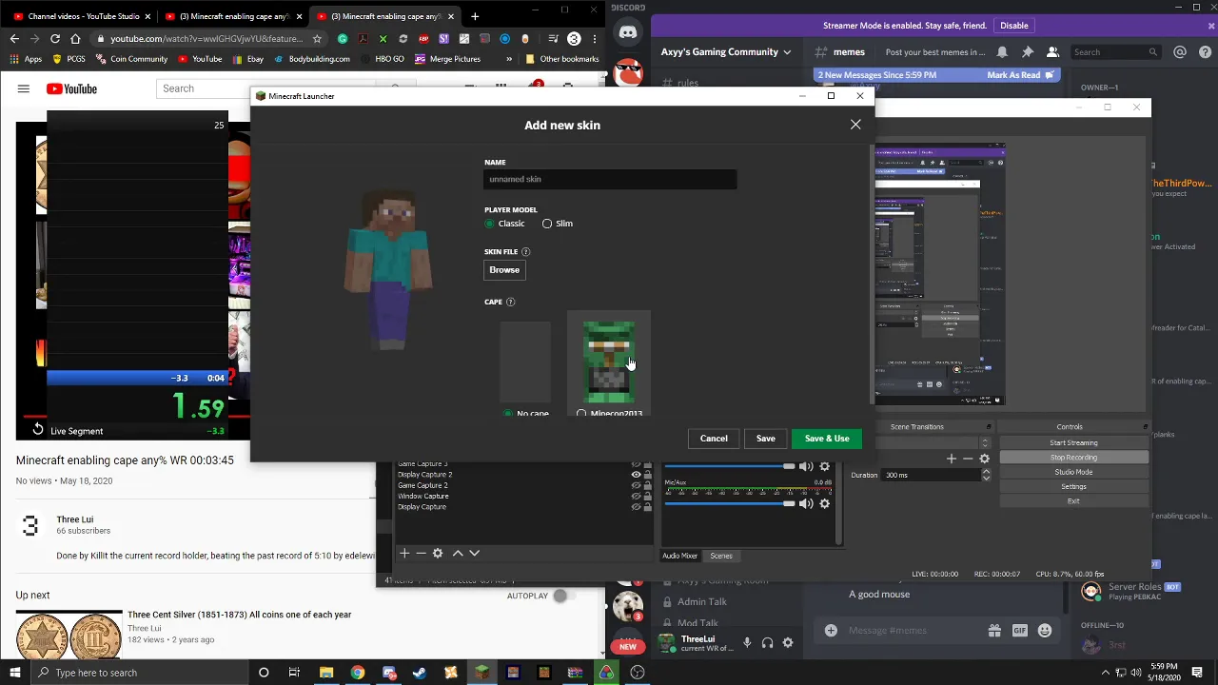Screen dimensions: 1218x685
Task: Toggle visibility of Game Capture 2 in OBS
Action: tap(636, 485)
